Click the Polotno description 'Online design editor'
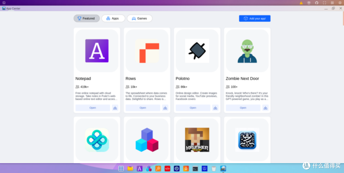344x173 pixels. tap(197, 96)
